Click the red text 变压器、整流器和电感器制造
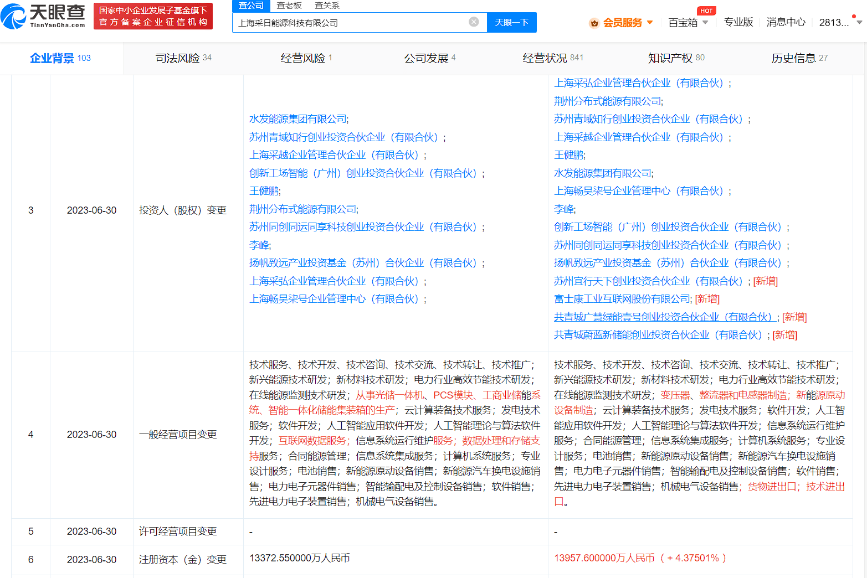Viewport: 867px width, 578px height. [724, 395]
